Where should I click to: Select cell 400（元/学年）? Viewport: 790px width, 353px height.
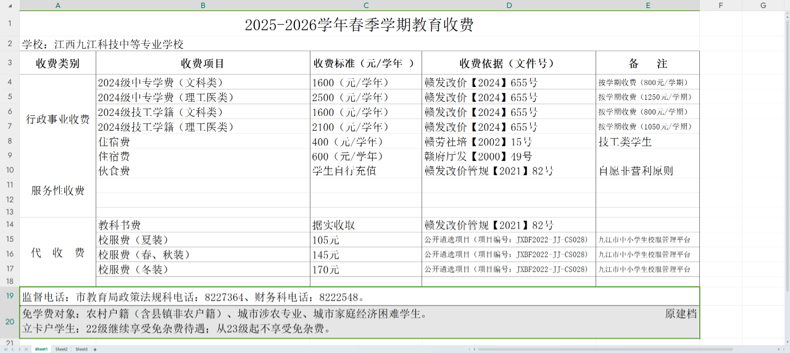coord(366,141)
